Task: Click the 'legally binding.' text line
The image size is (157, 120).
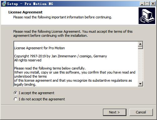Action: tap(25, 84)
